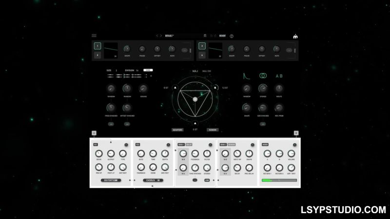Open the DISTORTION type dropdown

(x=111, y=180)
